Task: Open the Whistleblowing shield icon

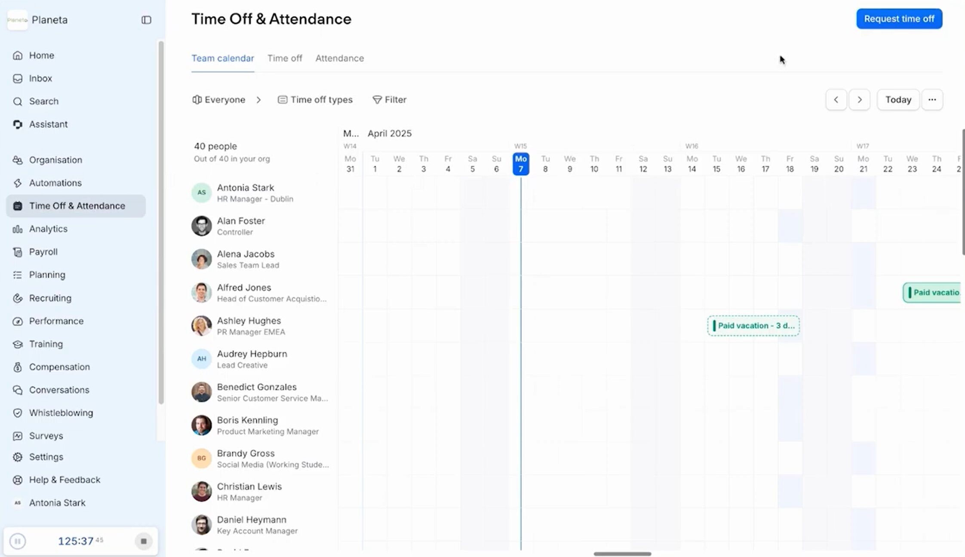Action: coord(18,413)
